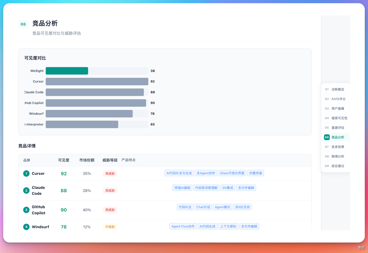Click the Agent Flow协作 tag
The height and width of the screenshot is (253, 368).
[x=183, y=226]
